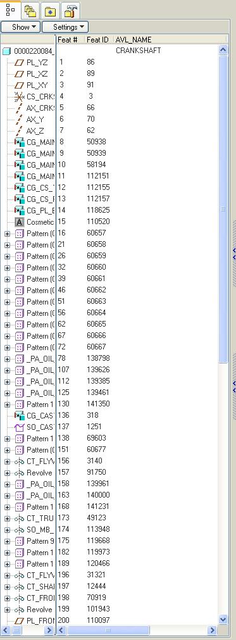This screenshot has width=236, height=640.
Task: Open the Show dropdown menu
Action: click(x=20, y=27)
